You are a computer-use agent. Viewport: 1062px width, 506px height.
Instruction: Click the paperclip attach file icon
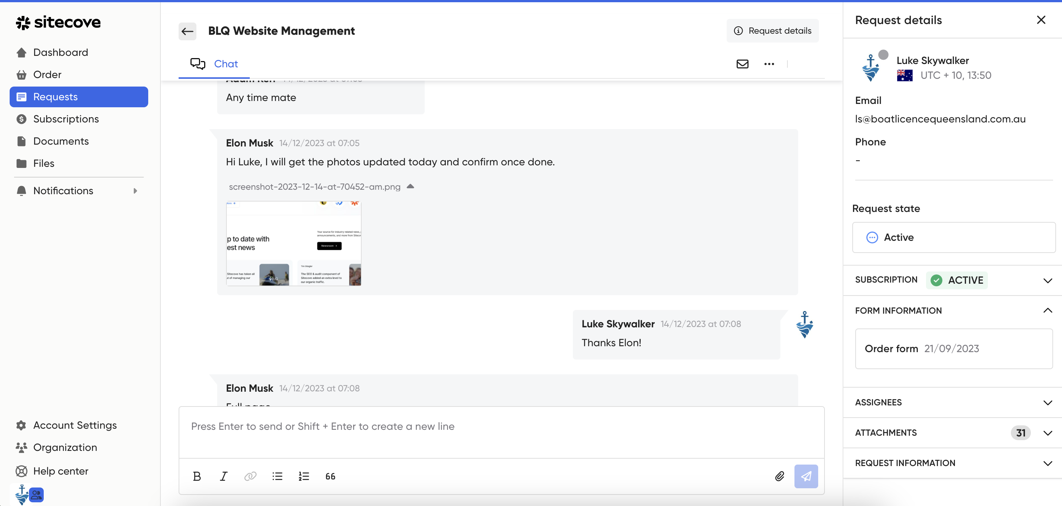pos(779,476)
